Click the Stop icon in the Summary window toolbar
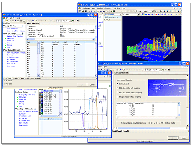The height and width of the screenshot is (147, 193). click(x=18, y=21)
